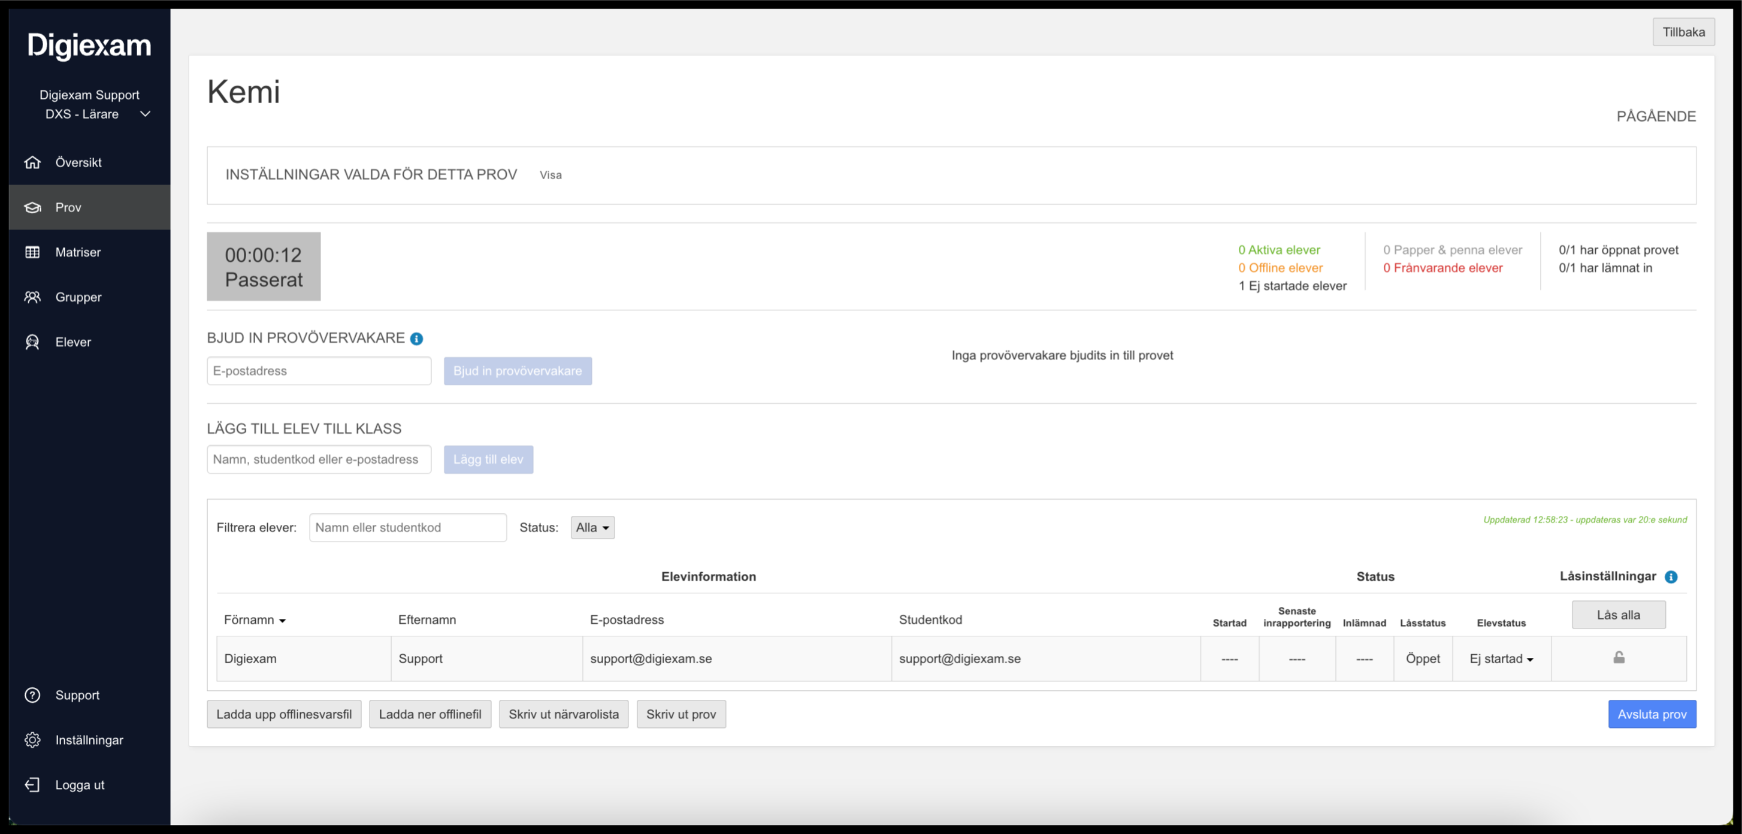Image resolution: width=1742 pixels, height=834 pixels.
Task: Click the 0 Offline elever text
Action: click(1280, 268)
